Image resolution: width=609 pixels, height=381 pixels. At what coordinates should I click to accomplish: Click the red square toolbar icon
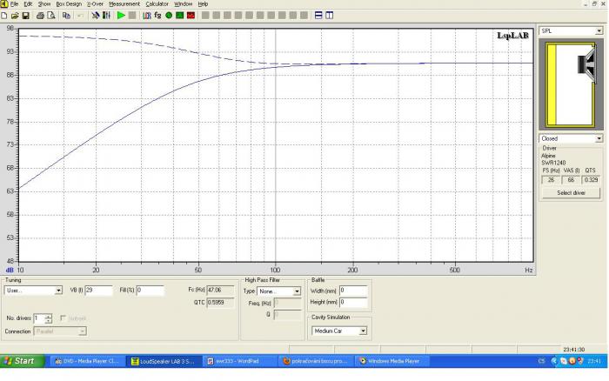(x=191, y=16)
